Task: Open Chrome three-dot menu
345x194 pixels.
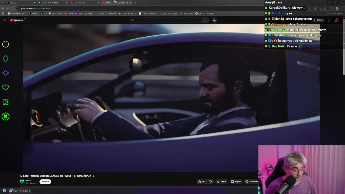Action: click(x=342, y=8)
